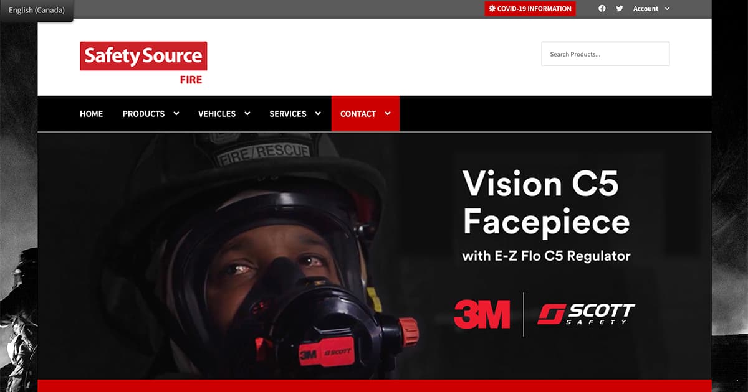
Task: Expand the Account dropdown
Action: (651, 8)
